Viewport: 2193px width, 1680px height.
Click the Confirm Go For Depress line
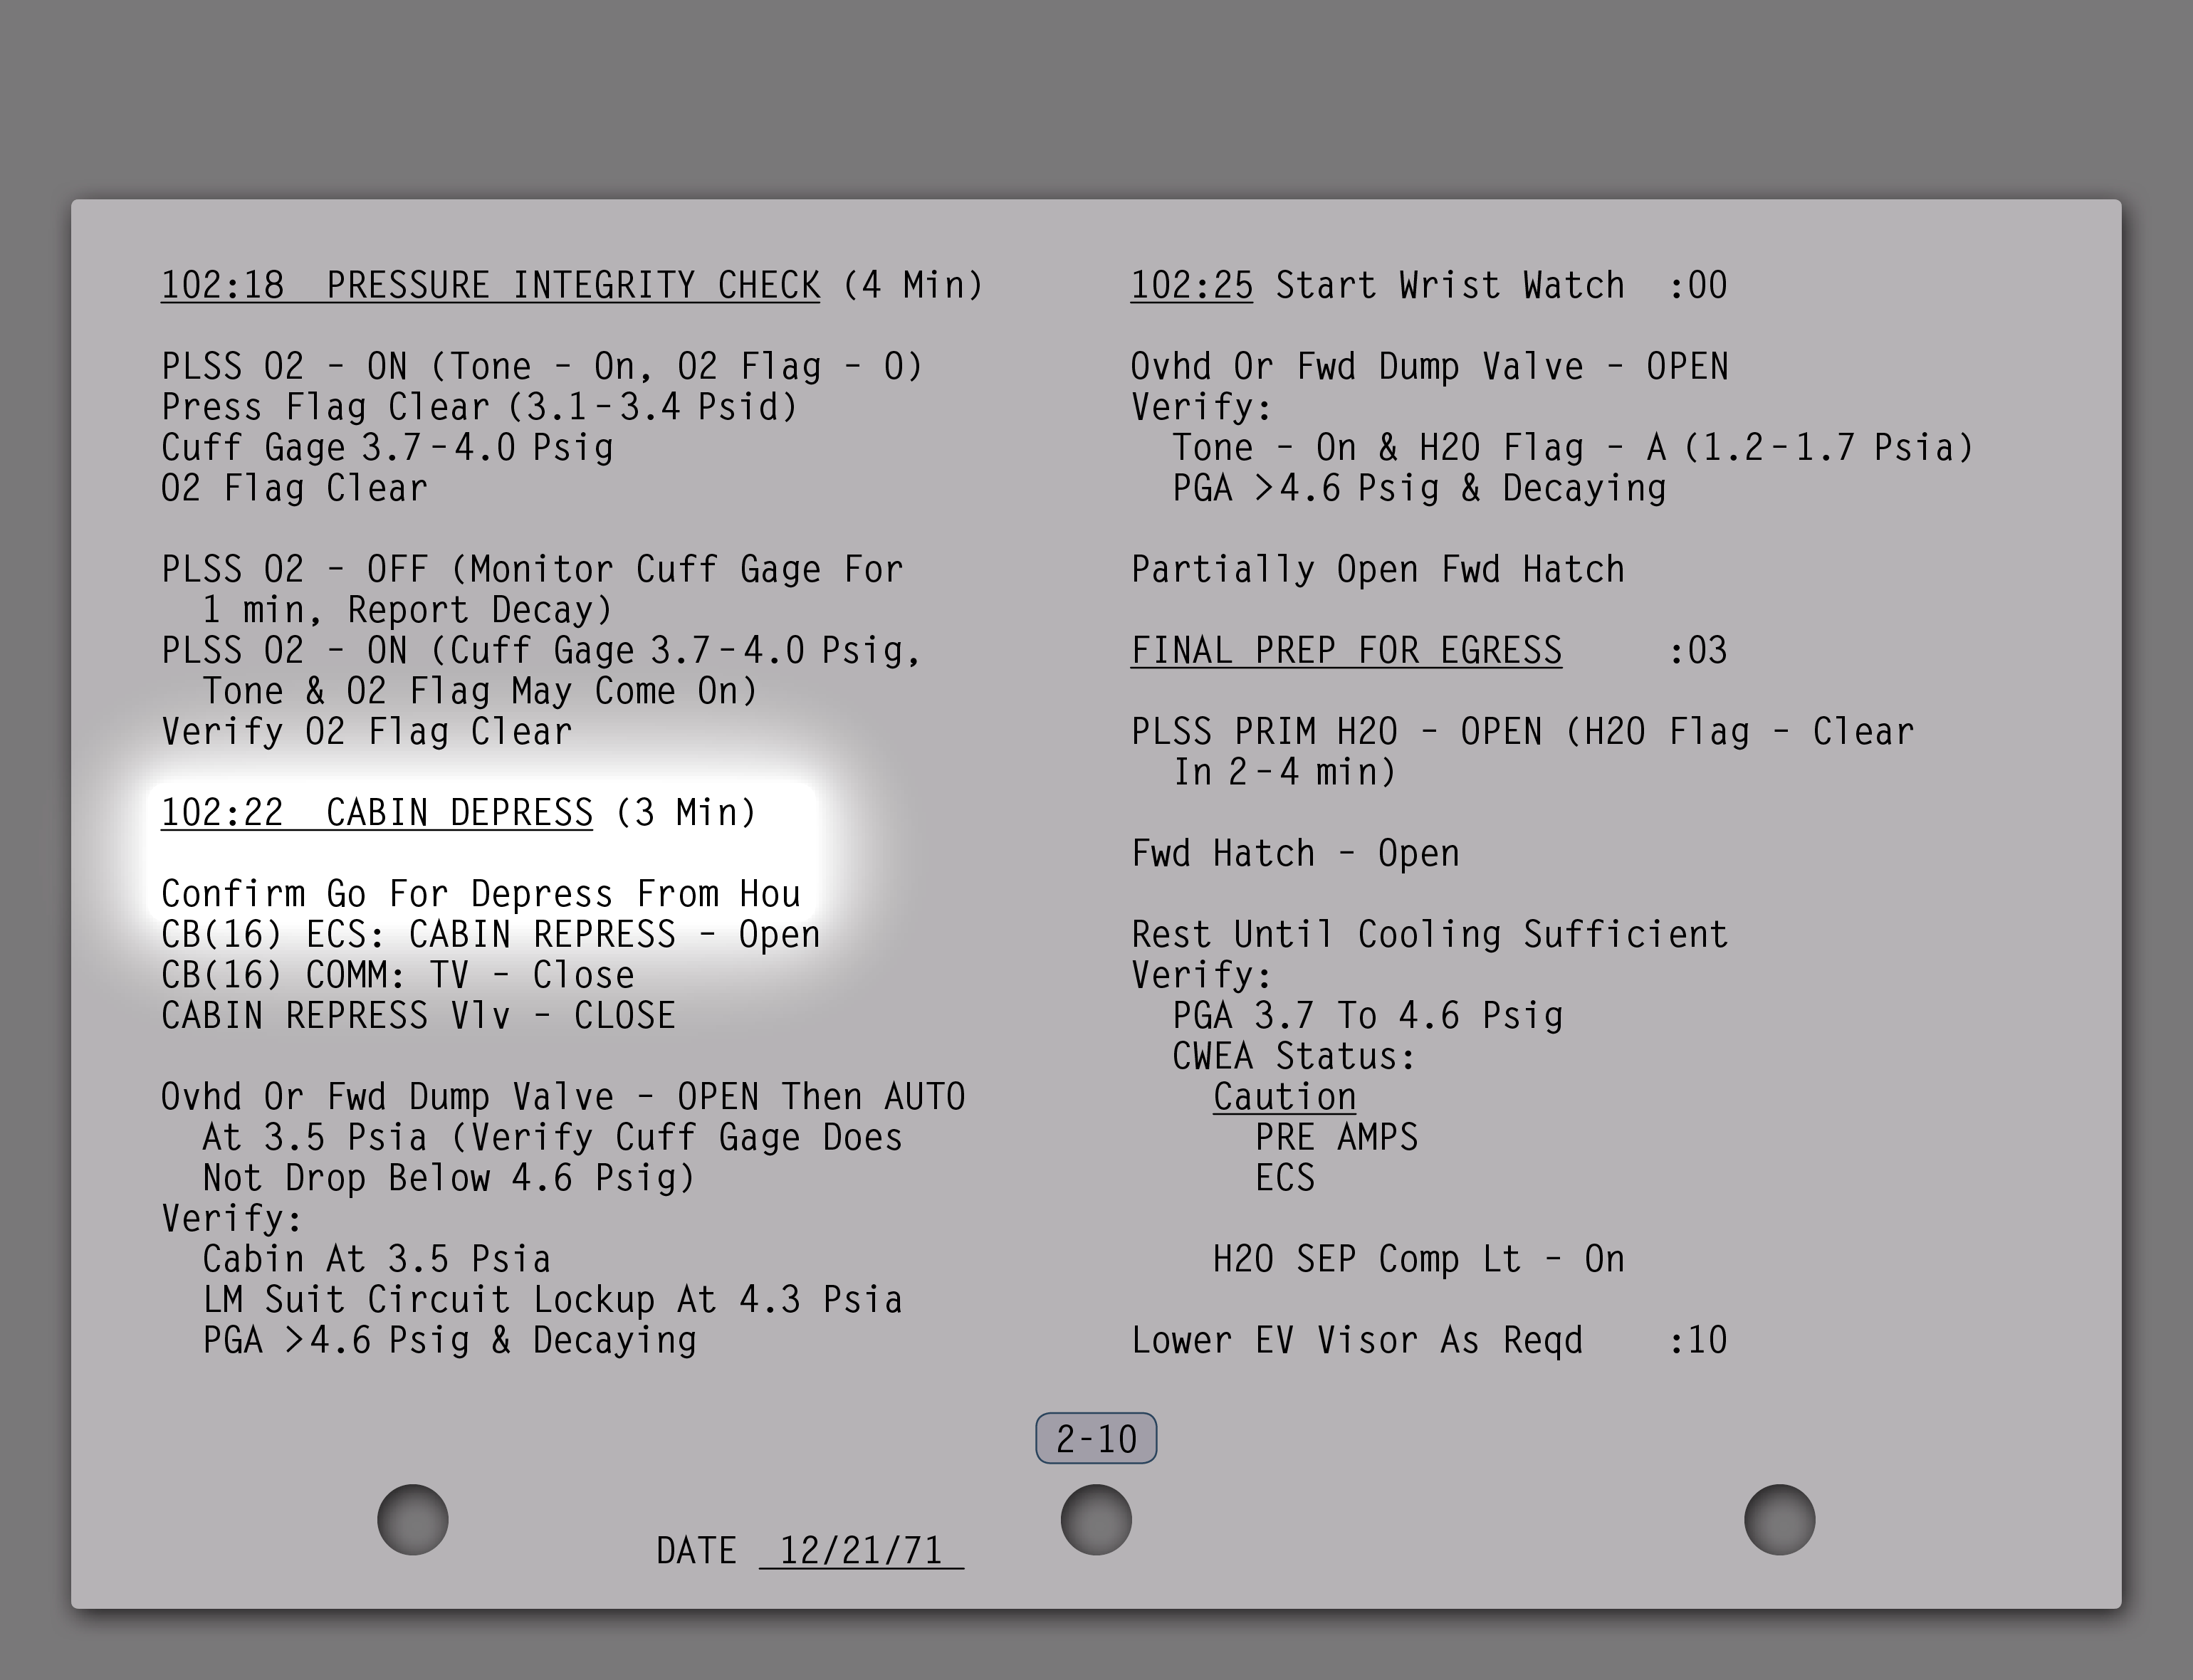click(x=480, y=893)
